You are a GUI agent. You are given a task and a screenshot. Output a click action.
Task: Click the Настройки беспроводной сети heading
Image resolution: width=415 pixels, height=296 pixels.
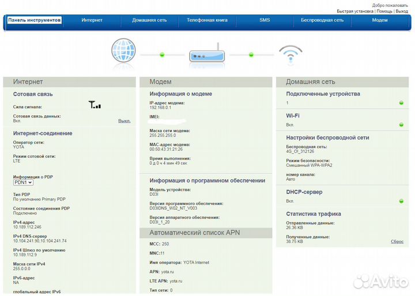[x=327, y=138]
